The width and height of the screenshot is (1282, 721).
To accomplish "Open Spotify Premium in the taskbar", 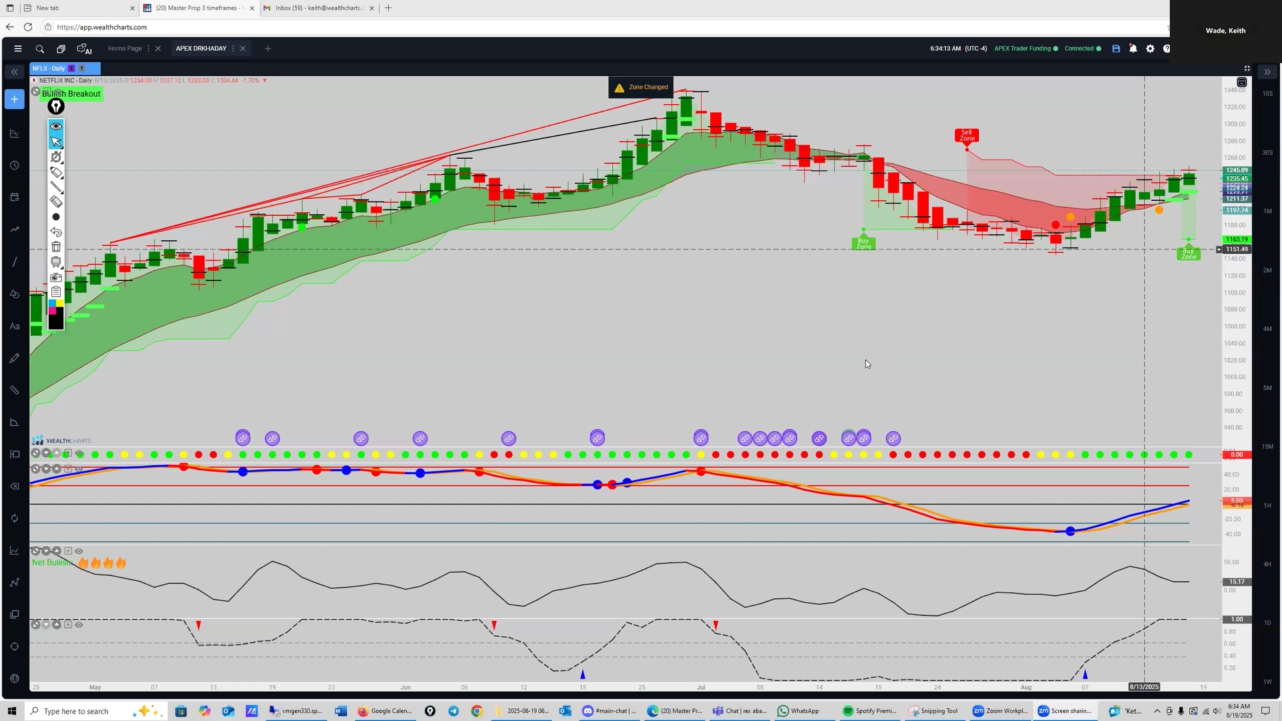I will (869, 711).
